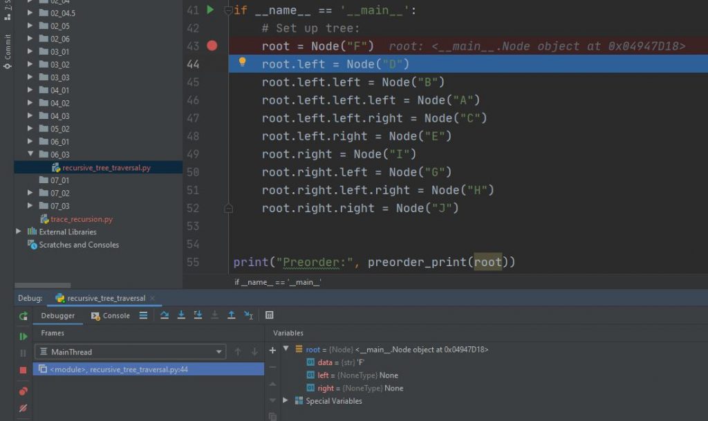Click the Run to Cursor icon
The height and width of the screenshot is (421, 708).
(248, 315)
